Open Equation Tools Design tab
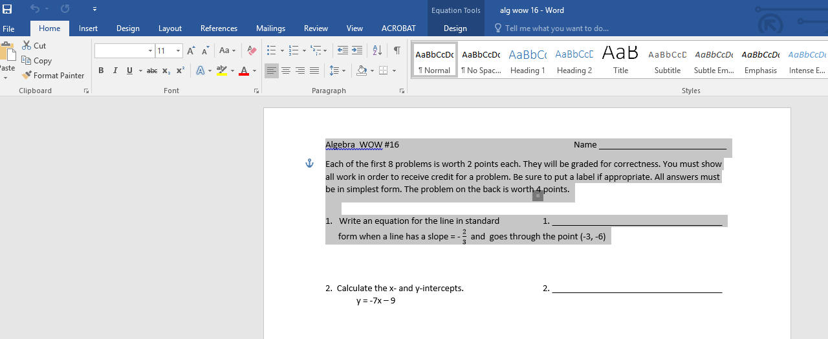The width and height of the screenshot is (828, 339). click(x=455, y=28)
